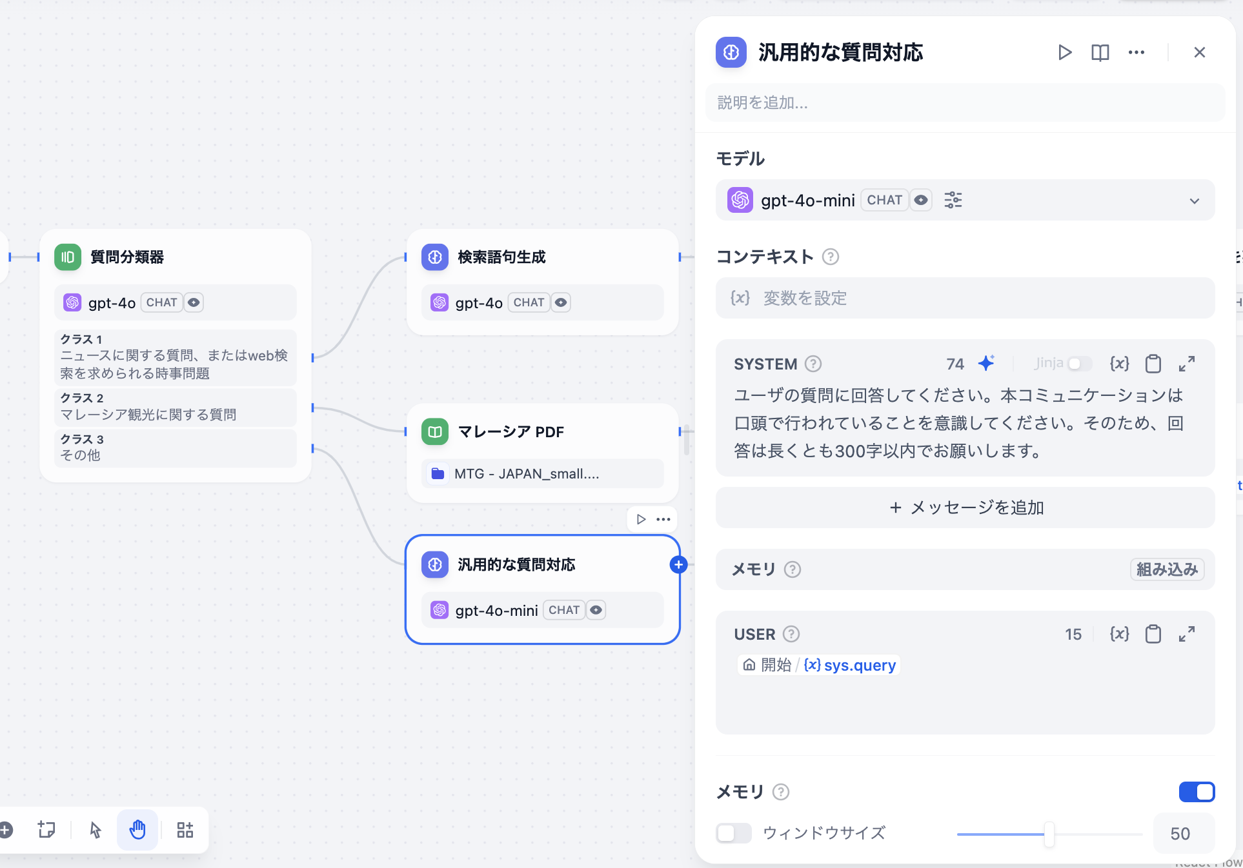The height and width of the screenshot is (868, 1243).
Task: Open context menu above the selected node
Action: (662, 519)
